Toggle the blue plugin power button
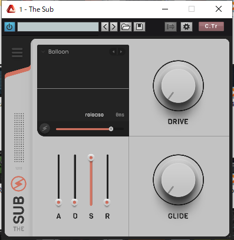 [9, 27]
